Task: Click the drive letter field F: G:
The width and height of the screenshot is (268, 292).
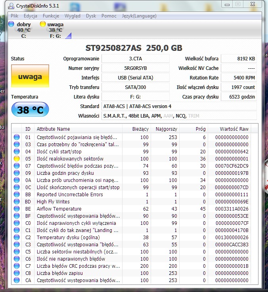Action: click(136, 97)
